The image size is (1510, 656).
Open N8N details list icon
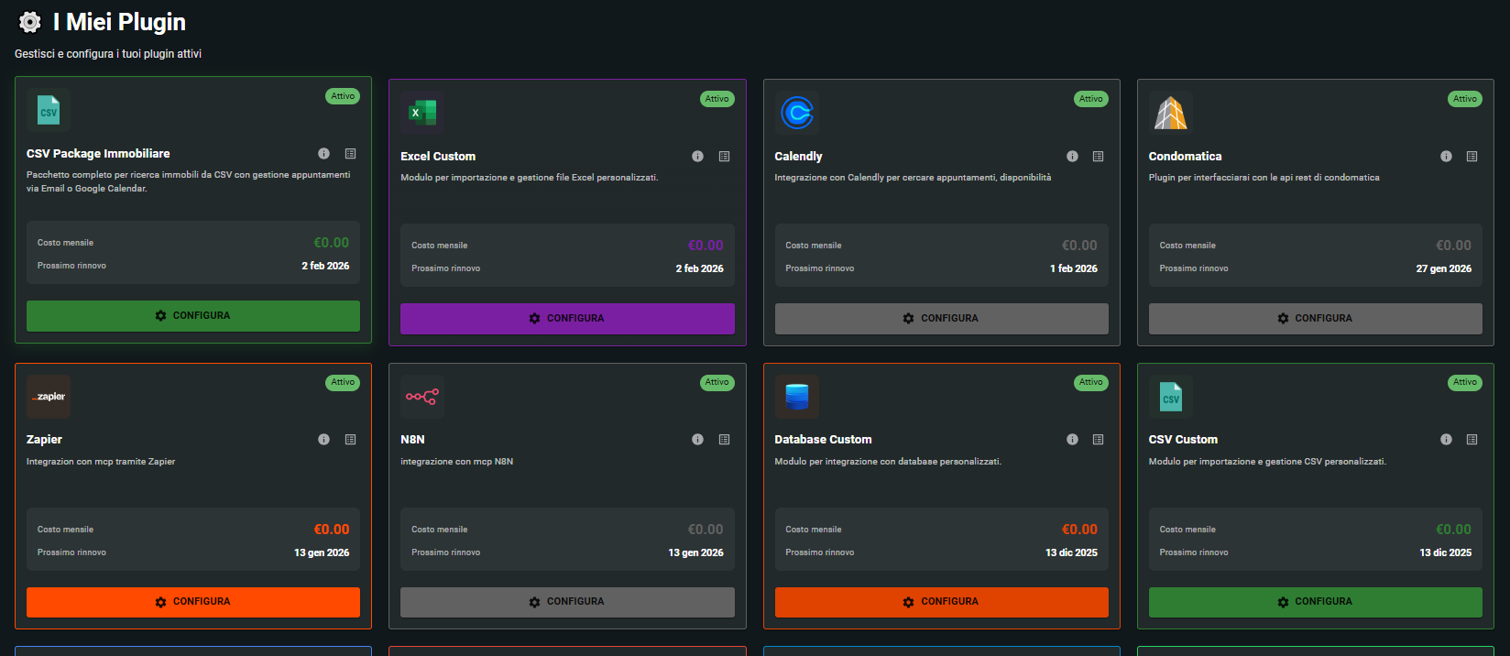point(724,440)
